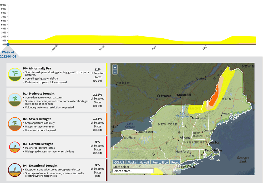
Task: Click the May label on timeline
Action: pos(205,48)
